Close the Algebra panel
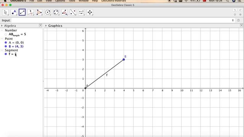The image size is (244, 137). (x=40, y=25)
